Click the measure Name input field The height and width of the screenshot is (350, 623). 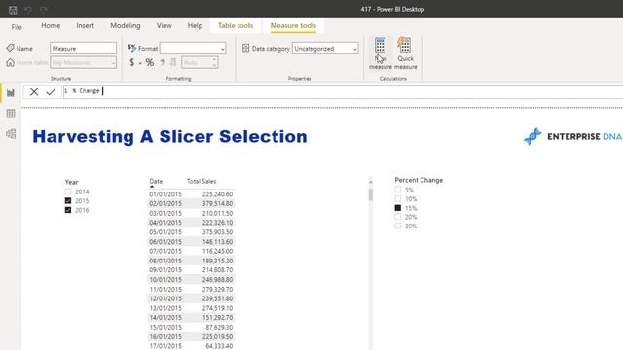tap(83, 49)
